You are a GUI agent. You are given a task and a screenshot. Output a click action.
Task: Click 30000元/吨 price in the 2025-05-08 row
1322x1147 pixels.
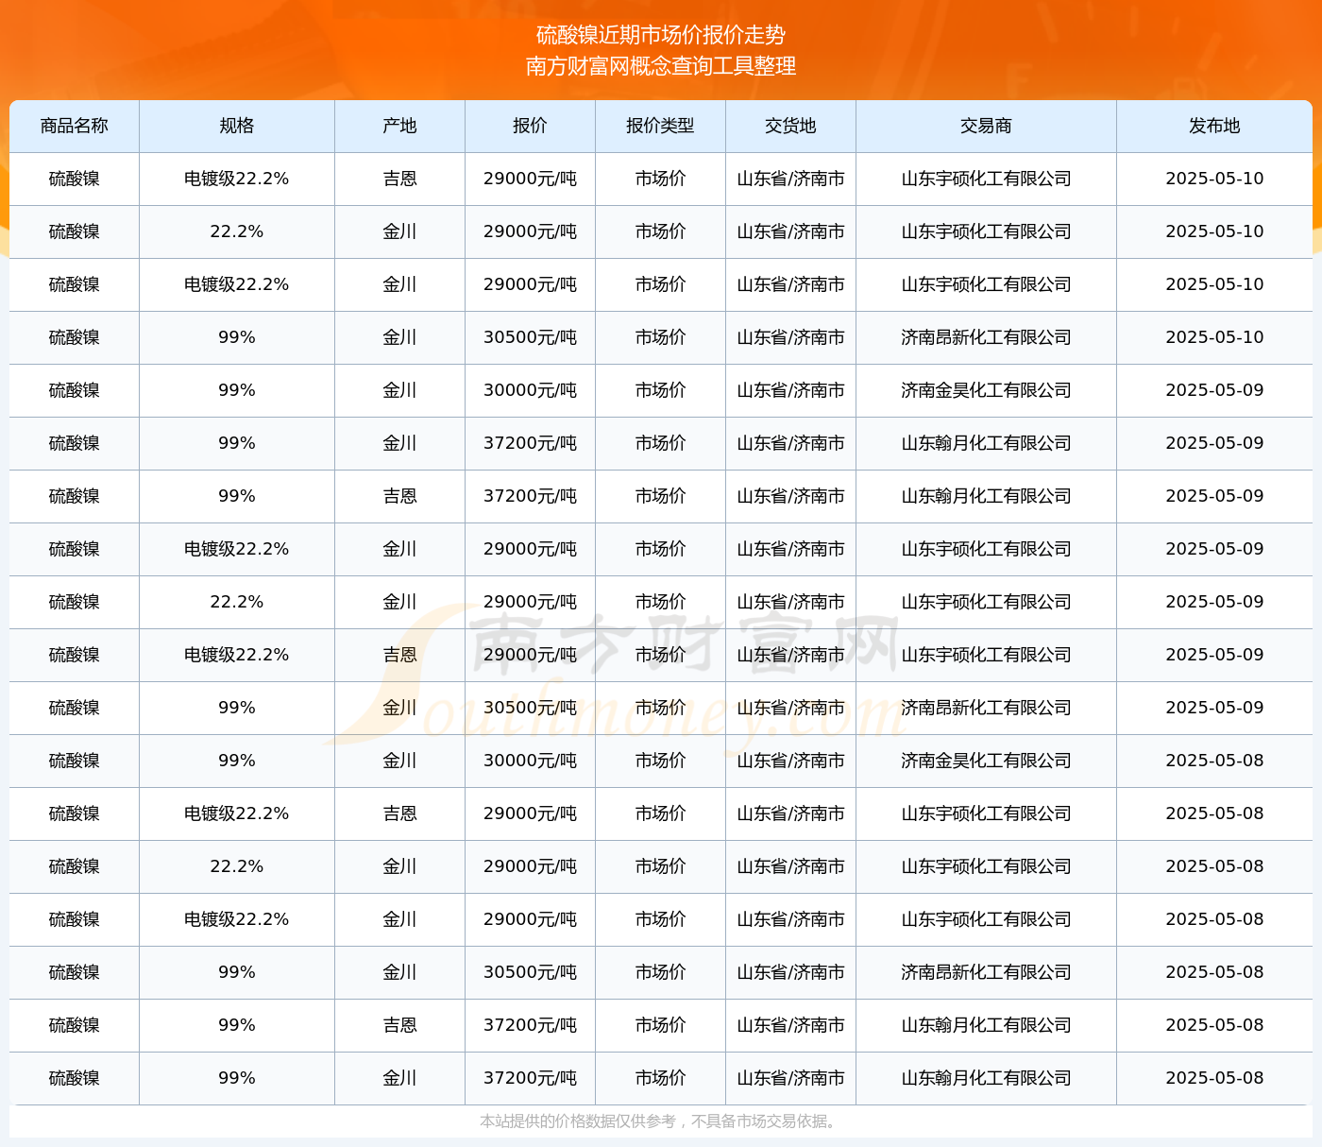click(531, 761)
